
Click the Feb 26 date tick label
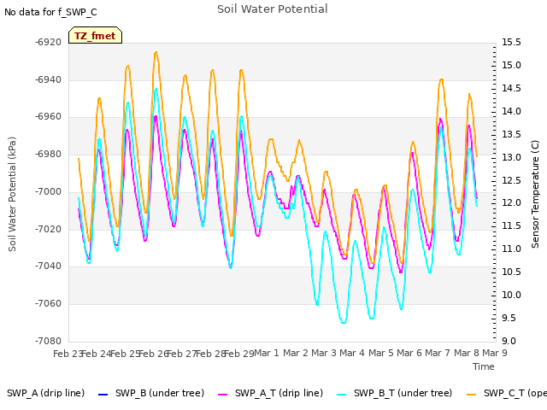154,354
